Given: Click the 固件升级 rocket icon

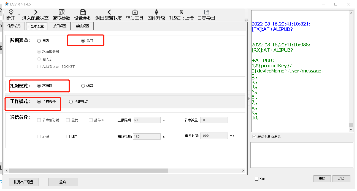Looking at the screenshot, I should coord(156,12).
